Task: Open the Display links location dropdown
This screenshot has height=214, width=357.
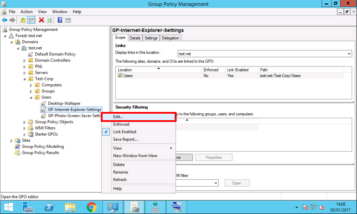Action: 349,54
